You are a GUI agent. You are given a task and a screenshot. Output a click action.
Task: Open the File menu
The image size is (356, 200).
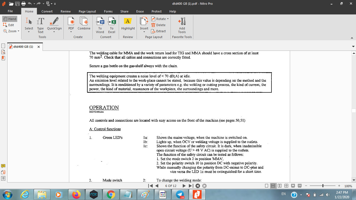(x=10, y=11)
